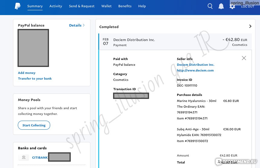Click the Citibank bank building icon
The height and width of the screenshot is (168, 260).
24,157
